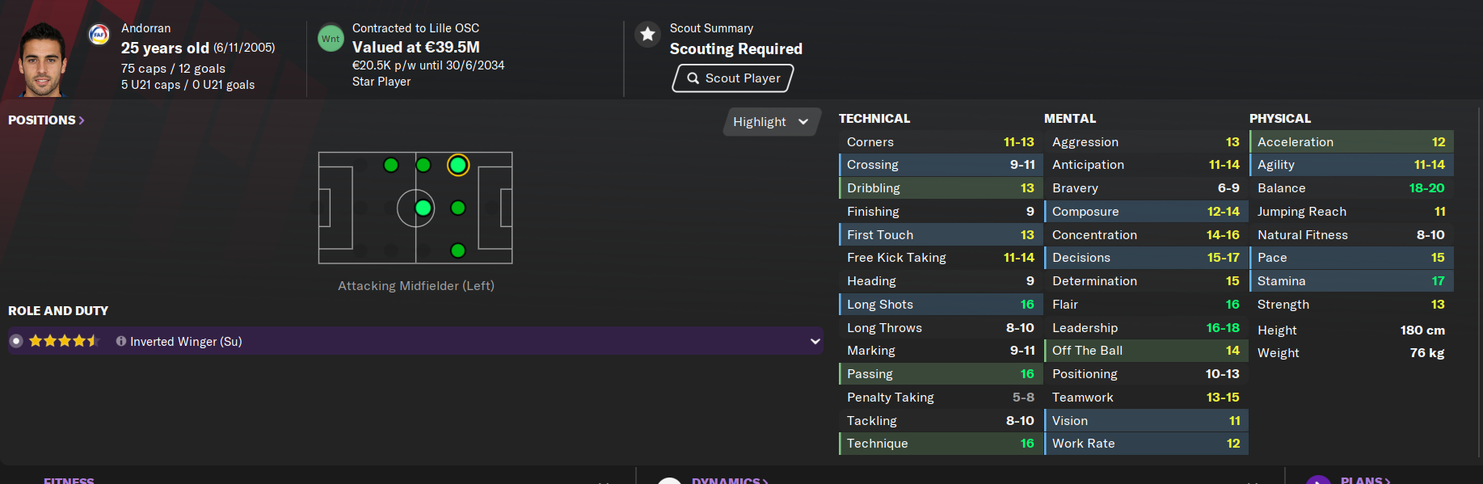Expand the Inverted Winger role chevron
The image size is (1483, 484).
coord(815,341)
